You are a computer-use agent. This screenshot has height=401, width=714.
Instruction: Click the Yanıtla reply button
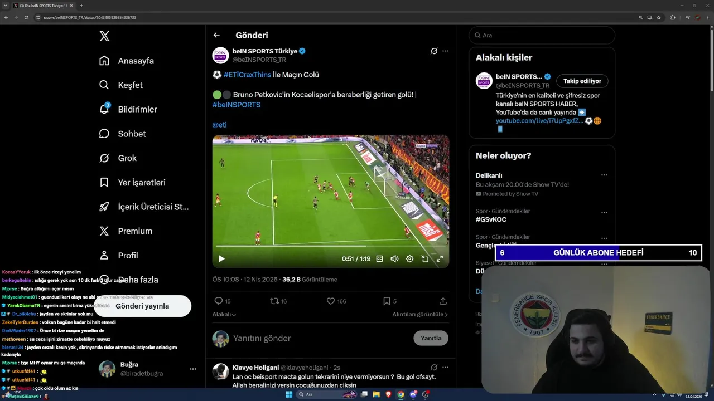pos(431,338)
